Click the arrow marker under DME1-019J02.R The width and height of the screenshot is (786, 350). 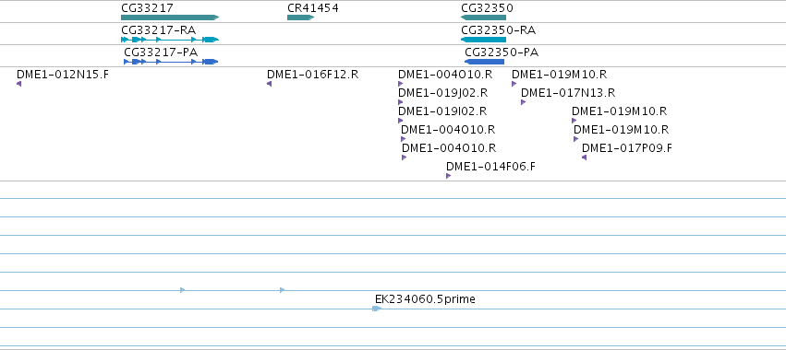click(x=401, y=102)
